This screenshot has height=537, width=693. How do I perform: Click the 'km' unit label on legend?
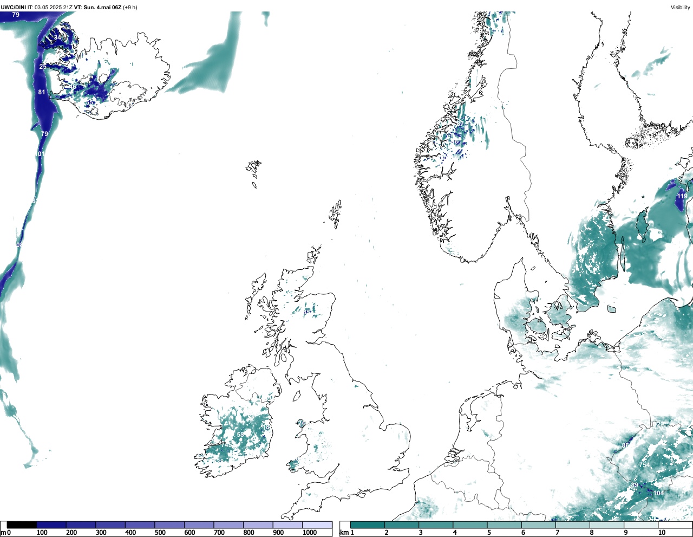344,533
